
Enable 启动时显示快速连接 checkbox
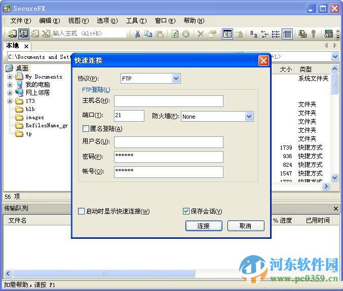point(81,211)
